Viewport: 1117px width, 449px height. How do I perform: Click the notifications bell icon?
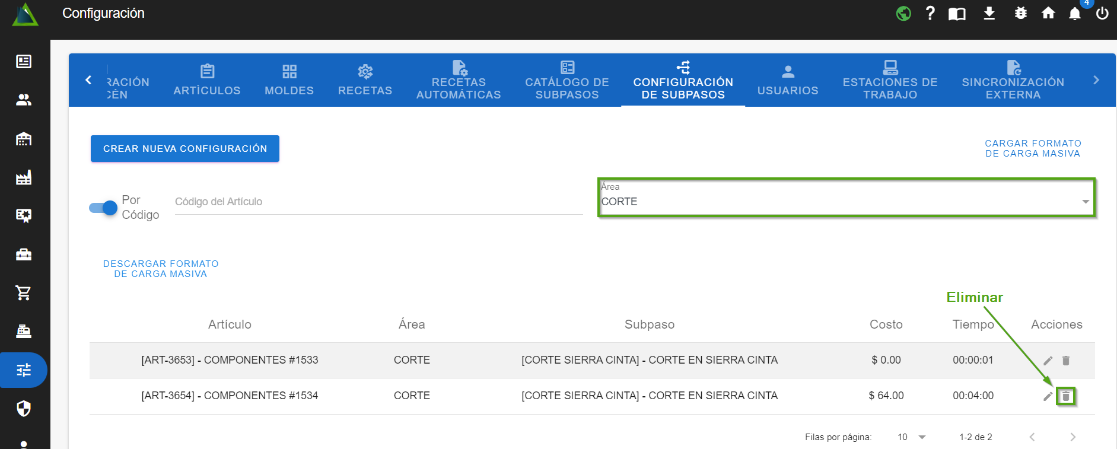(1074, 14)
